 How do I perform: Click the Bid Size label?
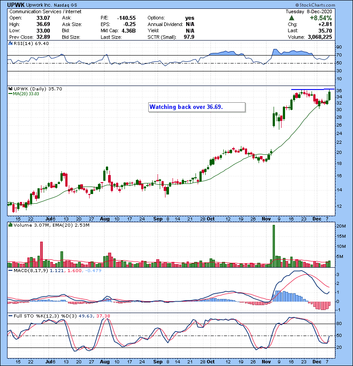point(71,37)
